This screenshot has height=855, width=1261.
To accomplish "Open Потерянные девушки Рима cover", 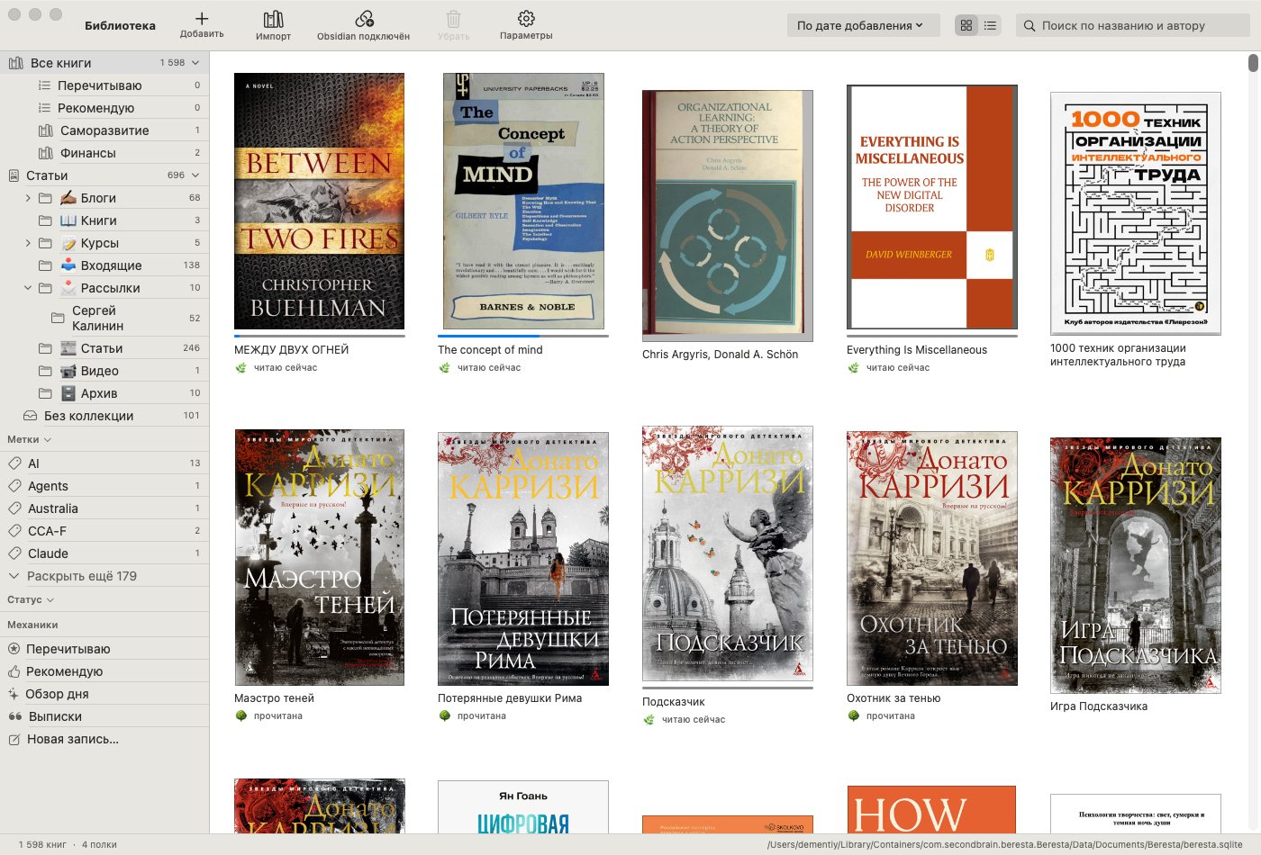I will point(523,559).
